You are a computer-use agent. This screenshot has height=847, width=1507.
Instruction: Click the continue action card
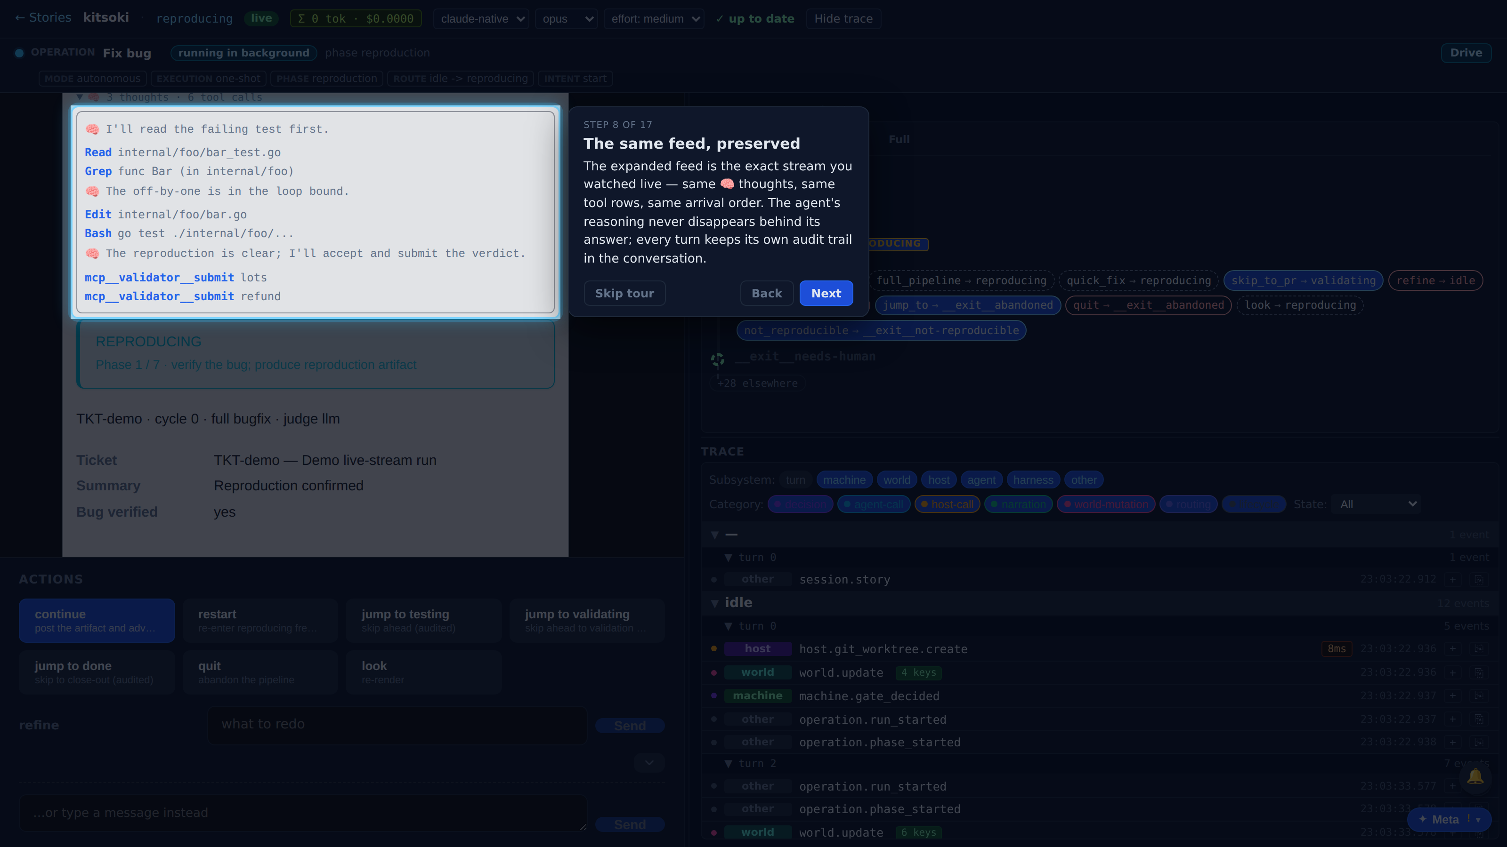coord(97,620)
